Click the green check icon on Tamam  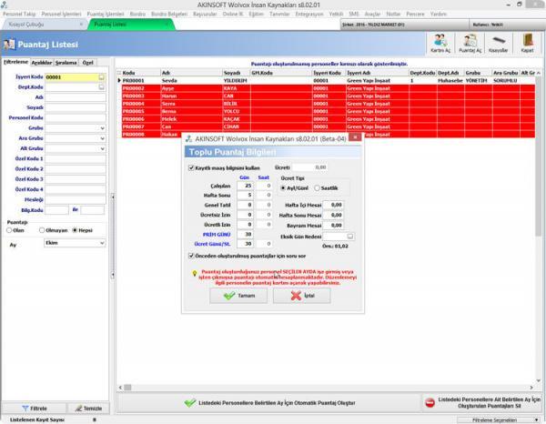229,296
